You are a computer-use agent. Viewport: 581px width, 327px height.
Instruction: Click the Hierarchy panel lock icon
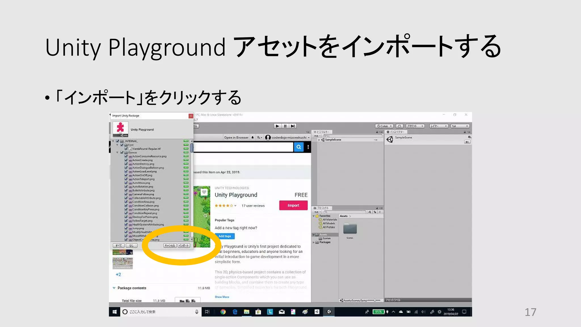(x=377, y=132)
